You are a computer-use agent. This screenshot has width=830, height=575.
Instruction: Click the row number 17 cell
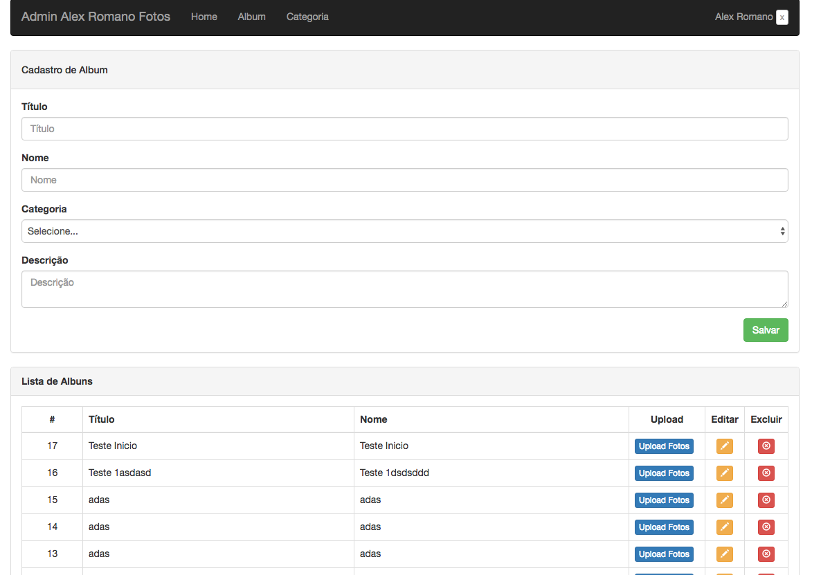click(52, 446)
